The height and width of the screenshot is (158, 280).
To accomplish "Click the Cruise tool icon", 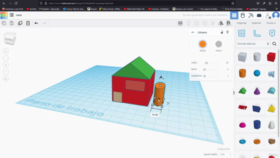I will [x=228, y=23].
